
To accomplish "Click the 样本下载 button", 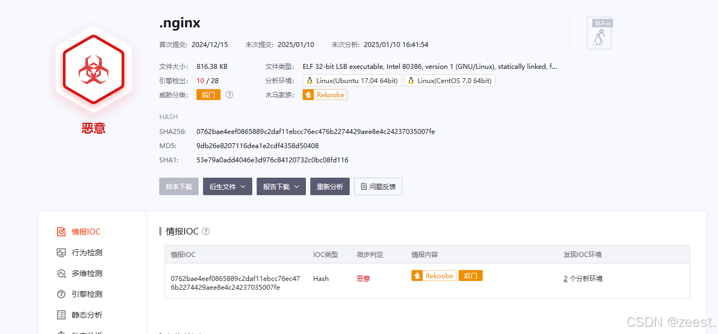I will tap(179, 186).
